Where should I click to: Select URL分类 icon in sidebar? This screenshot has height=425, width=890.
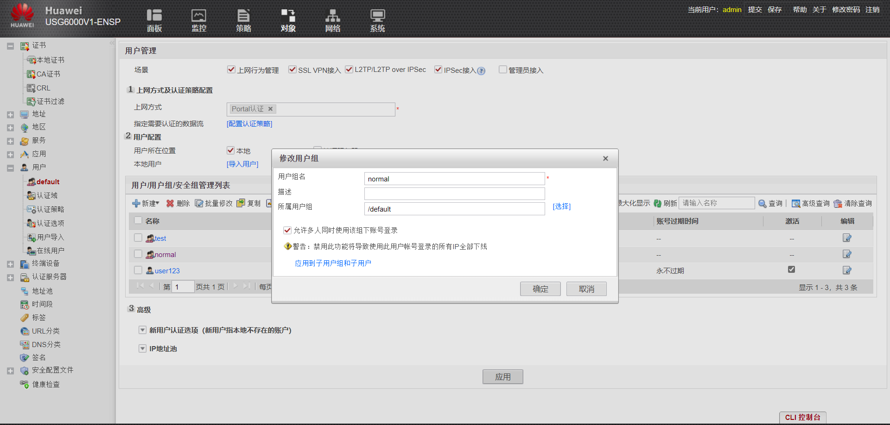(25, 331)
